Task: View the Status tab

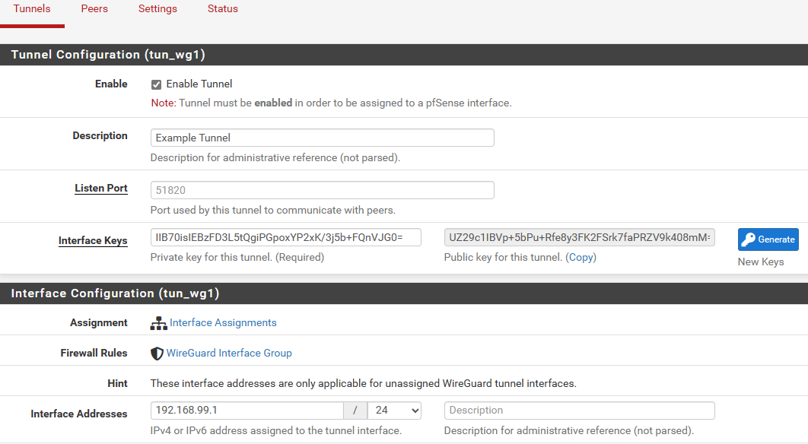Action: (222, 8)
